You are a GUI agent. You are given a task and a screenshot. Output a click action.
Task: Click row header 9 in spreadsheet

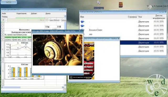(x=3, y=49)
